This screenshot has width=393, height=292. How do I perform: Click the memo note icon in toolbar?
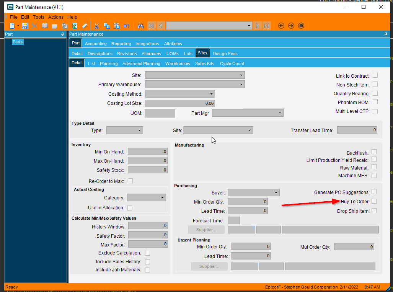(54, 26)
